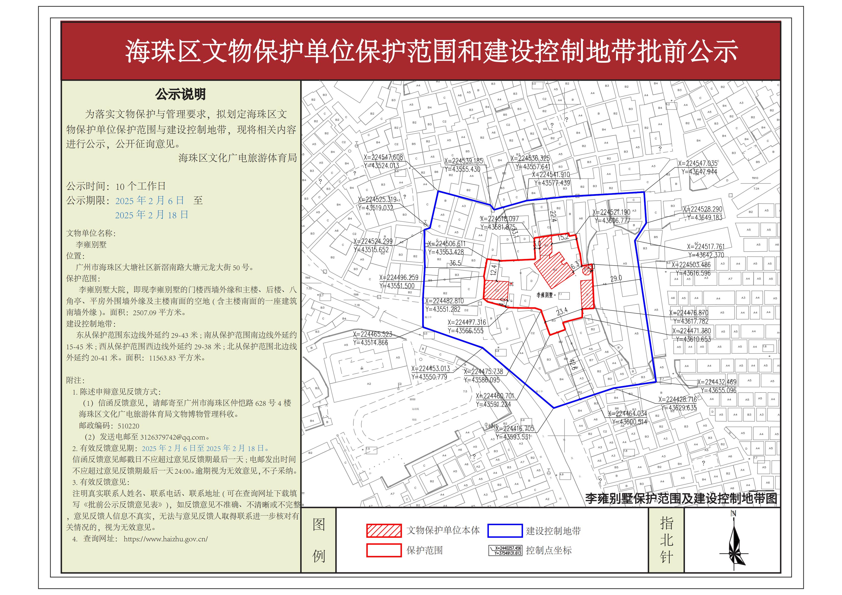842x595 pixels.
Task: Click the 公示时间 10个工作日 line
Action: click(x=116, y=186)
